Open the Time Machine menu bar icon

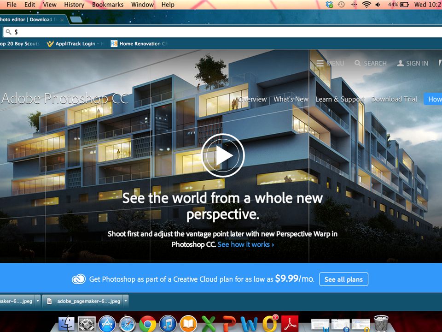point(341,5)
